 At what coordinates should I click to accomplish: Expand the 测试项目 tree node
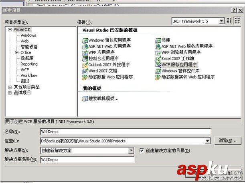(10, 93)
